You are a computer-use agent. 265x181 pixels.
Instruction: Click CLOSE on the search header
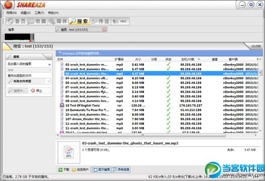256,46
